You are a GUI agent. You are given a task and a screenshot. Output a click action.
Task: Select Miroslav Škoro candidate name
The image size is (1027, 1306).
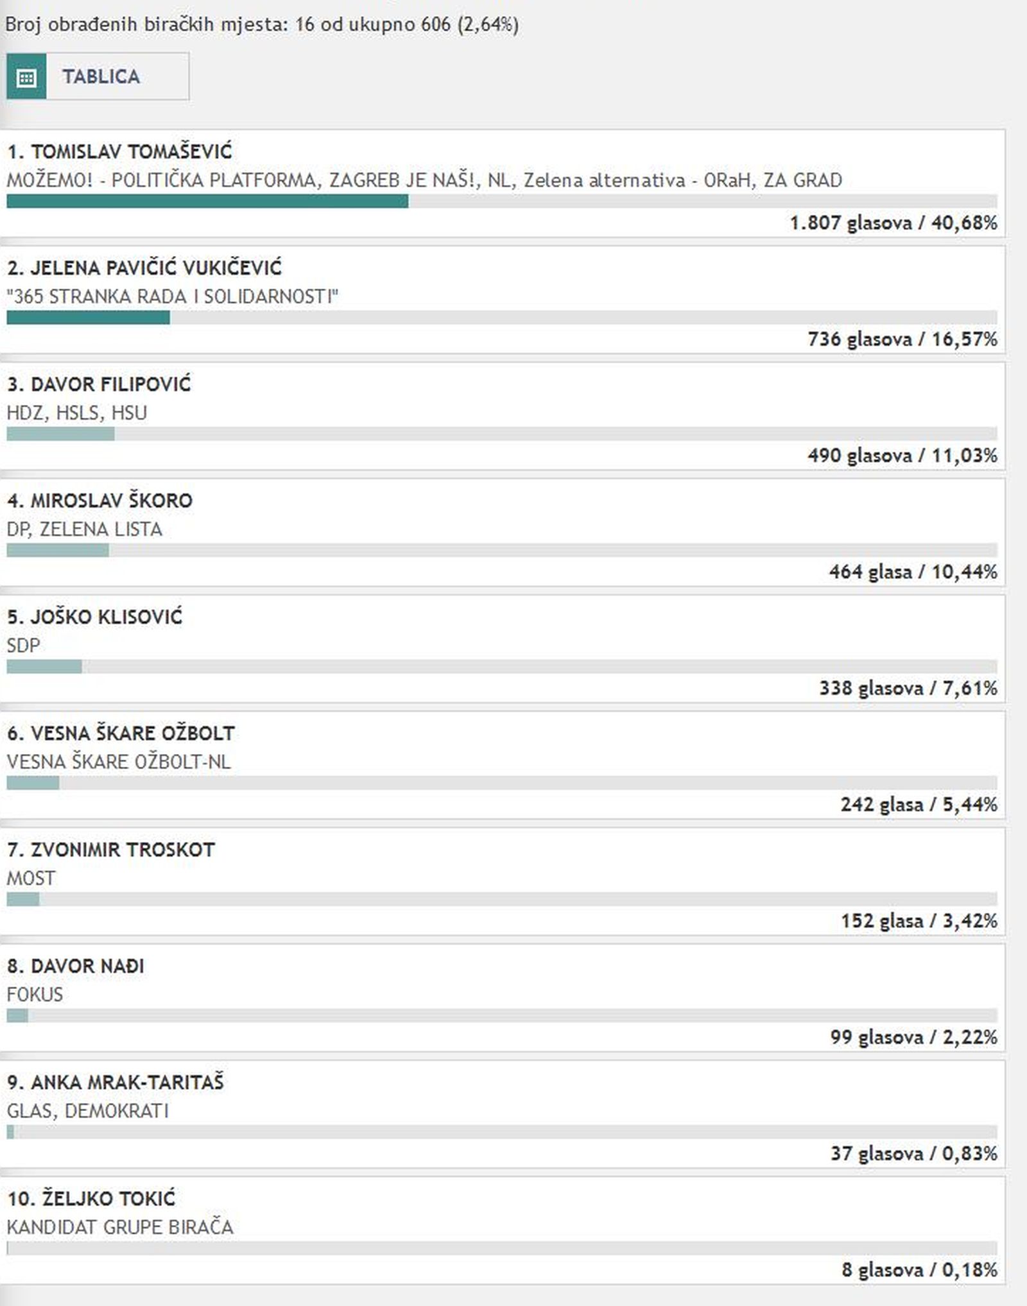(99, 501)
